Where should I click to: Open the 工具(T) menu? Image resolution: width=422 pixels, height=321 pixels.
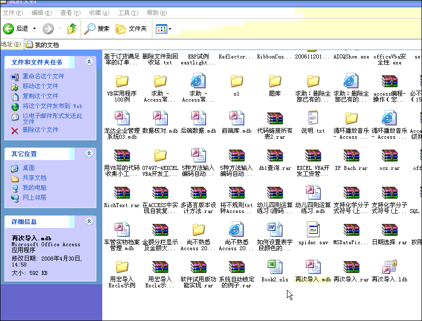click(128, 12)
